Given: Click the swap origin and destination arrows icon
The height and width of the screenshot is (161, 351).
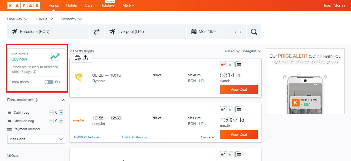Looking at the screenshot, I should pos(97,32).
